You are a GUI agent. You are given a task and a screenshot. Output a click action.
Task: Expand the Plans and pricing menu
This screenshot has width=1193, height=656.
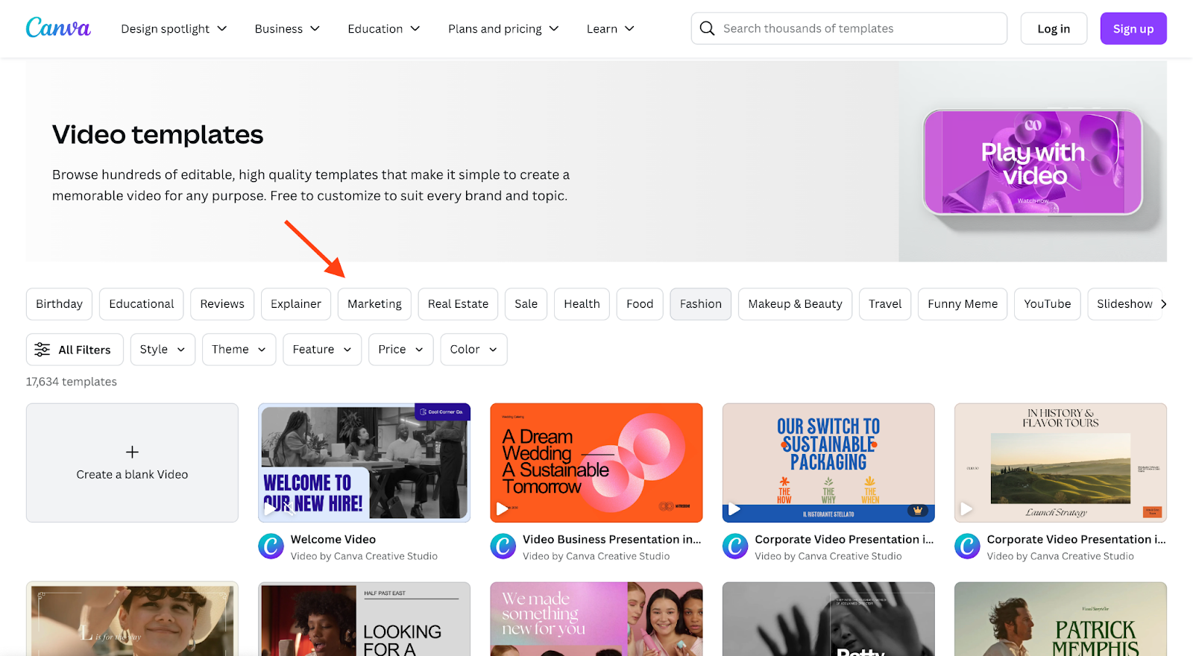pyautogui.click(x=503, y=28)
